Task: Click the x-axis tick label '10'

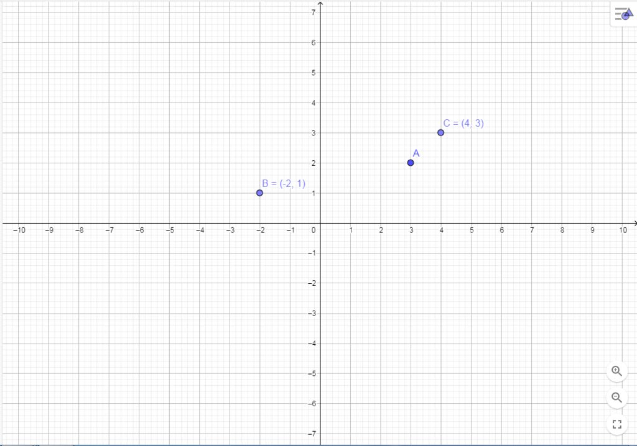Action: 623,230
